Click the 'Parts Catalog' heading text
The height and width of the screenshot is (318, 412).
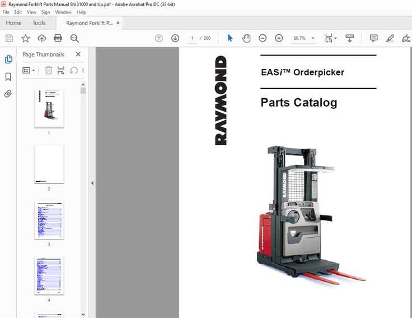pos(299,103)
